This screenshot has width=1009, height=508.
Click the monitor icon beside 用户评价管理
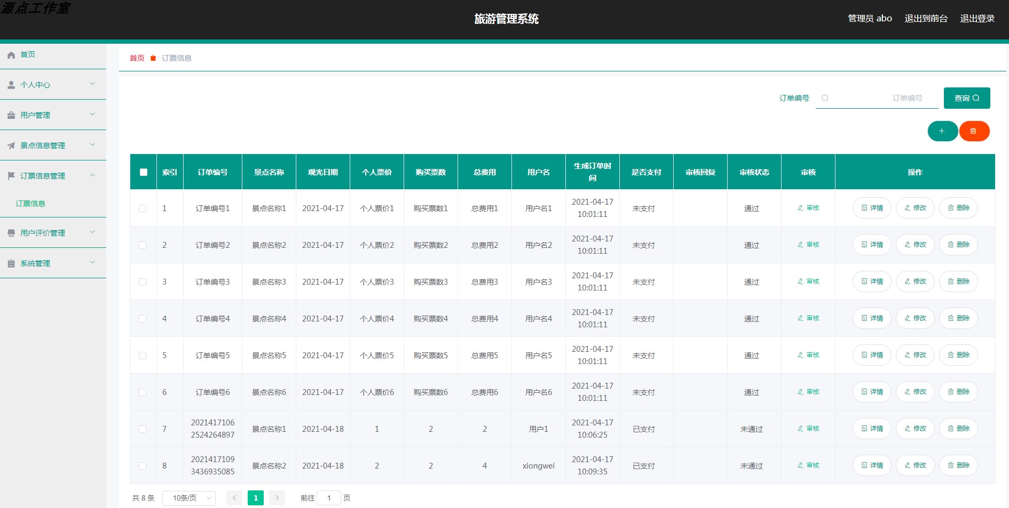[x=11, y=232]
